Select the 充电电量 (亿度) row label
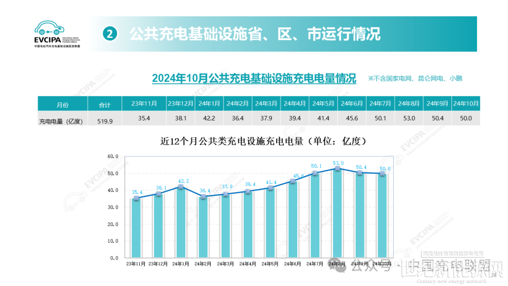This screenshot has height=286, width=508. coord(61,121)
